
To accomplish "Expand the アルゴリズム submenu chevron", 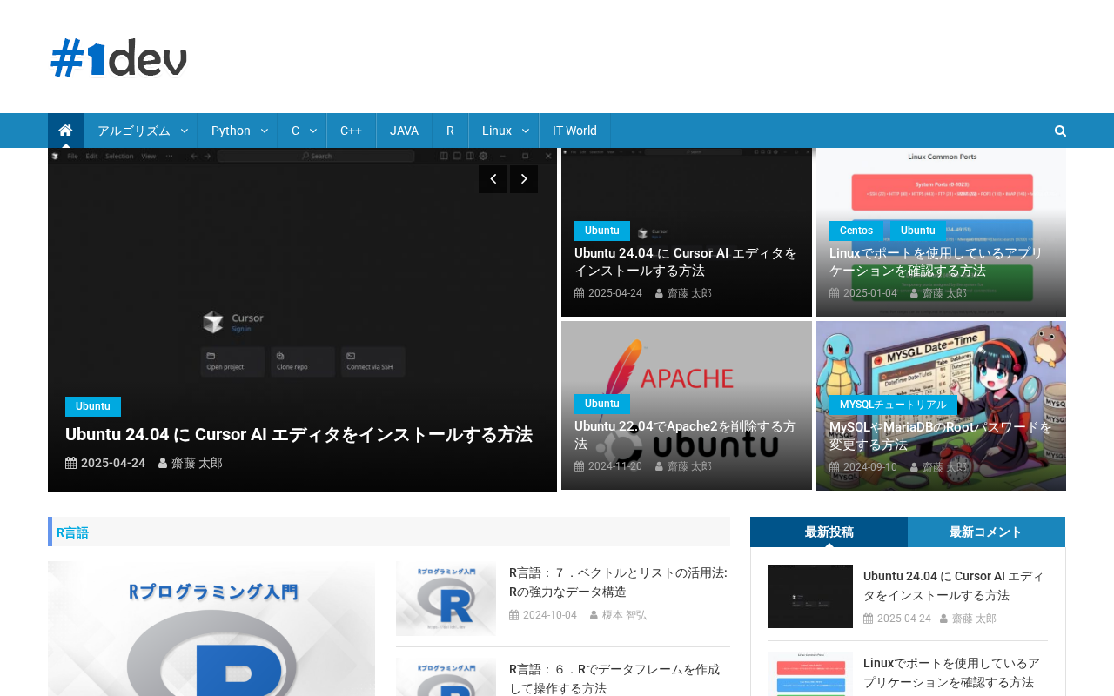I will coord(185,130).
